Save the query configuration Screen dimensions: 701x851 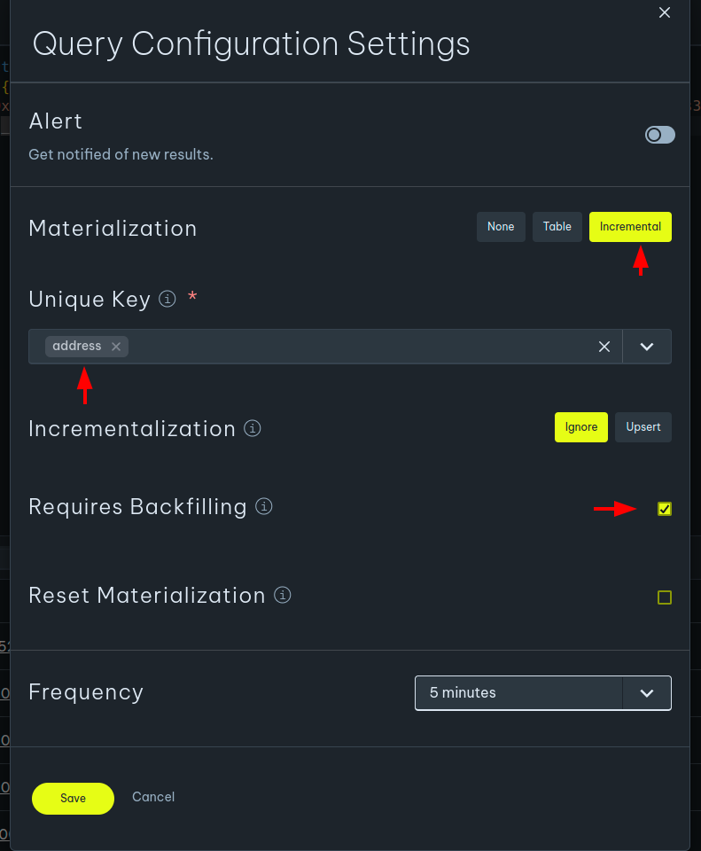click(x=73, y=798)
